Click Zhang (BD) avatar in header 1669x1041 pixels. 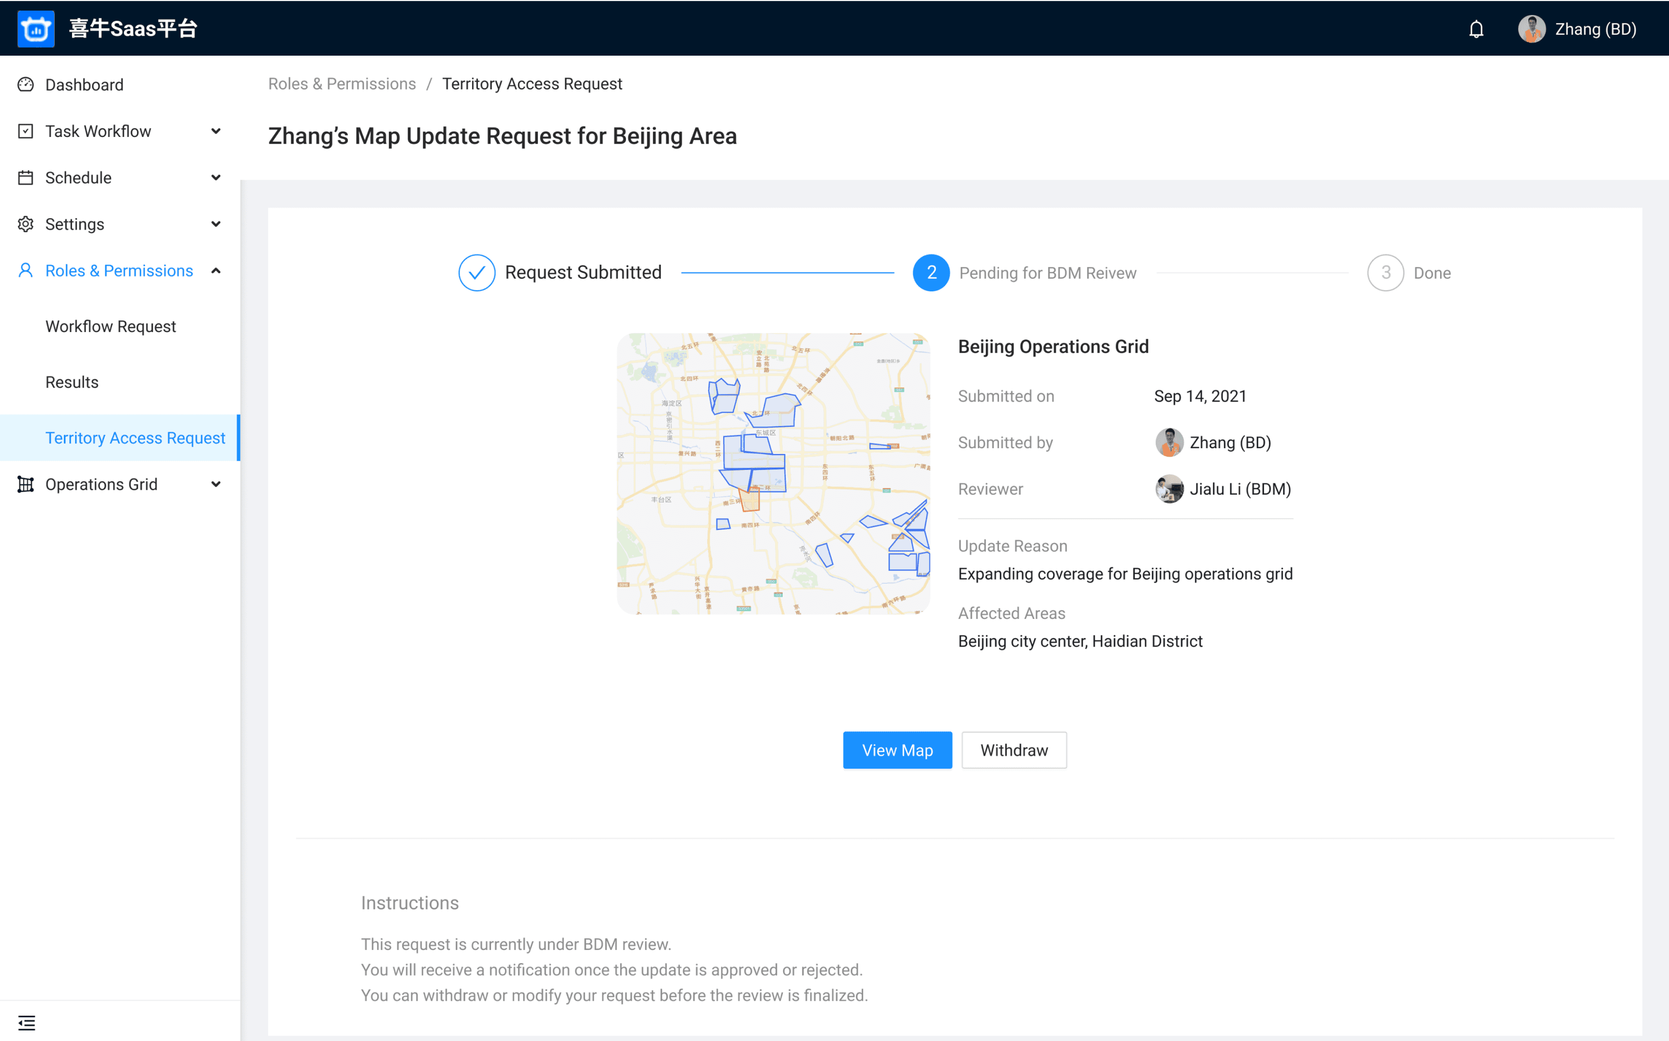coord(1531,29)
